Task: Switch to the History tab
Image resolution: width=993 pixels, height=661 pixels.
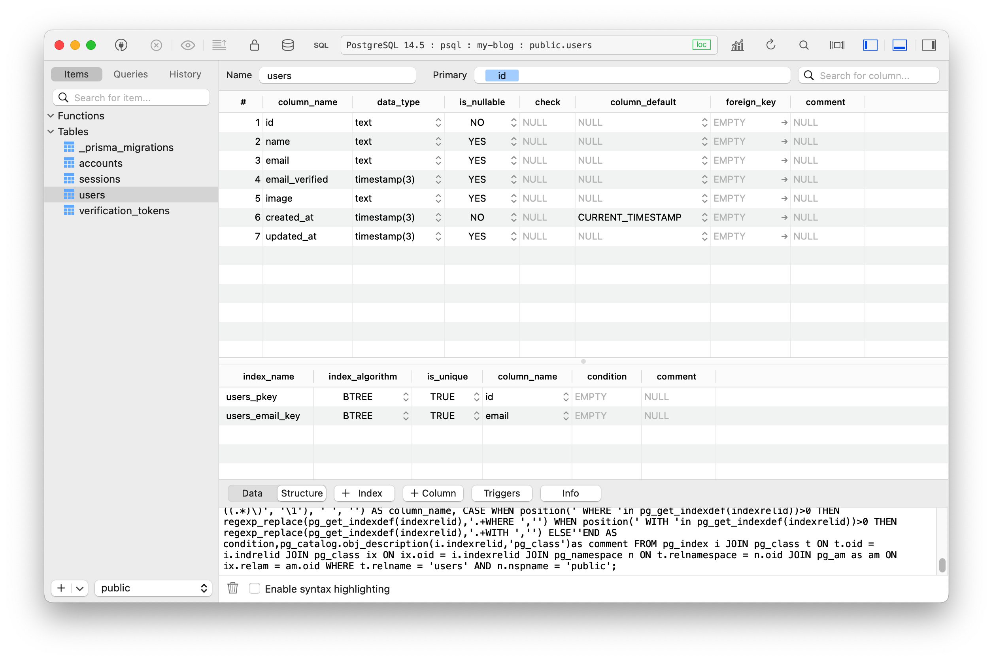Action: pos(185,74)
